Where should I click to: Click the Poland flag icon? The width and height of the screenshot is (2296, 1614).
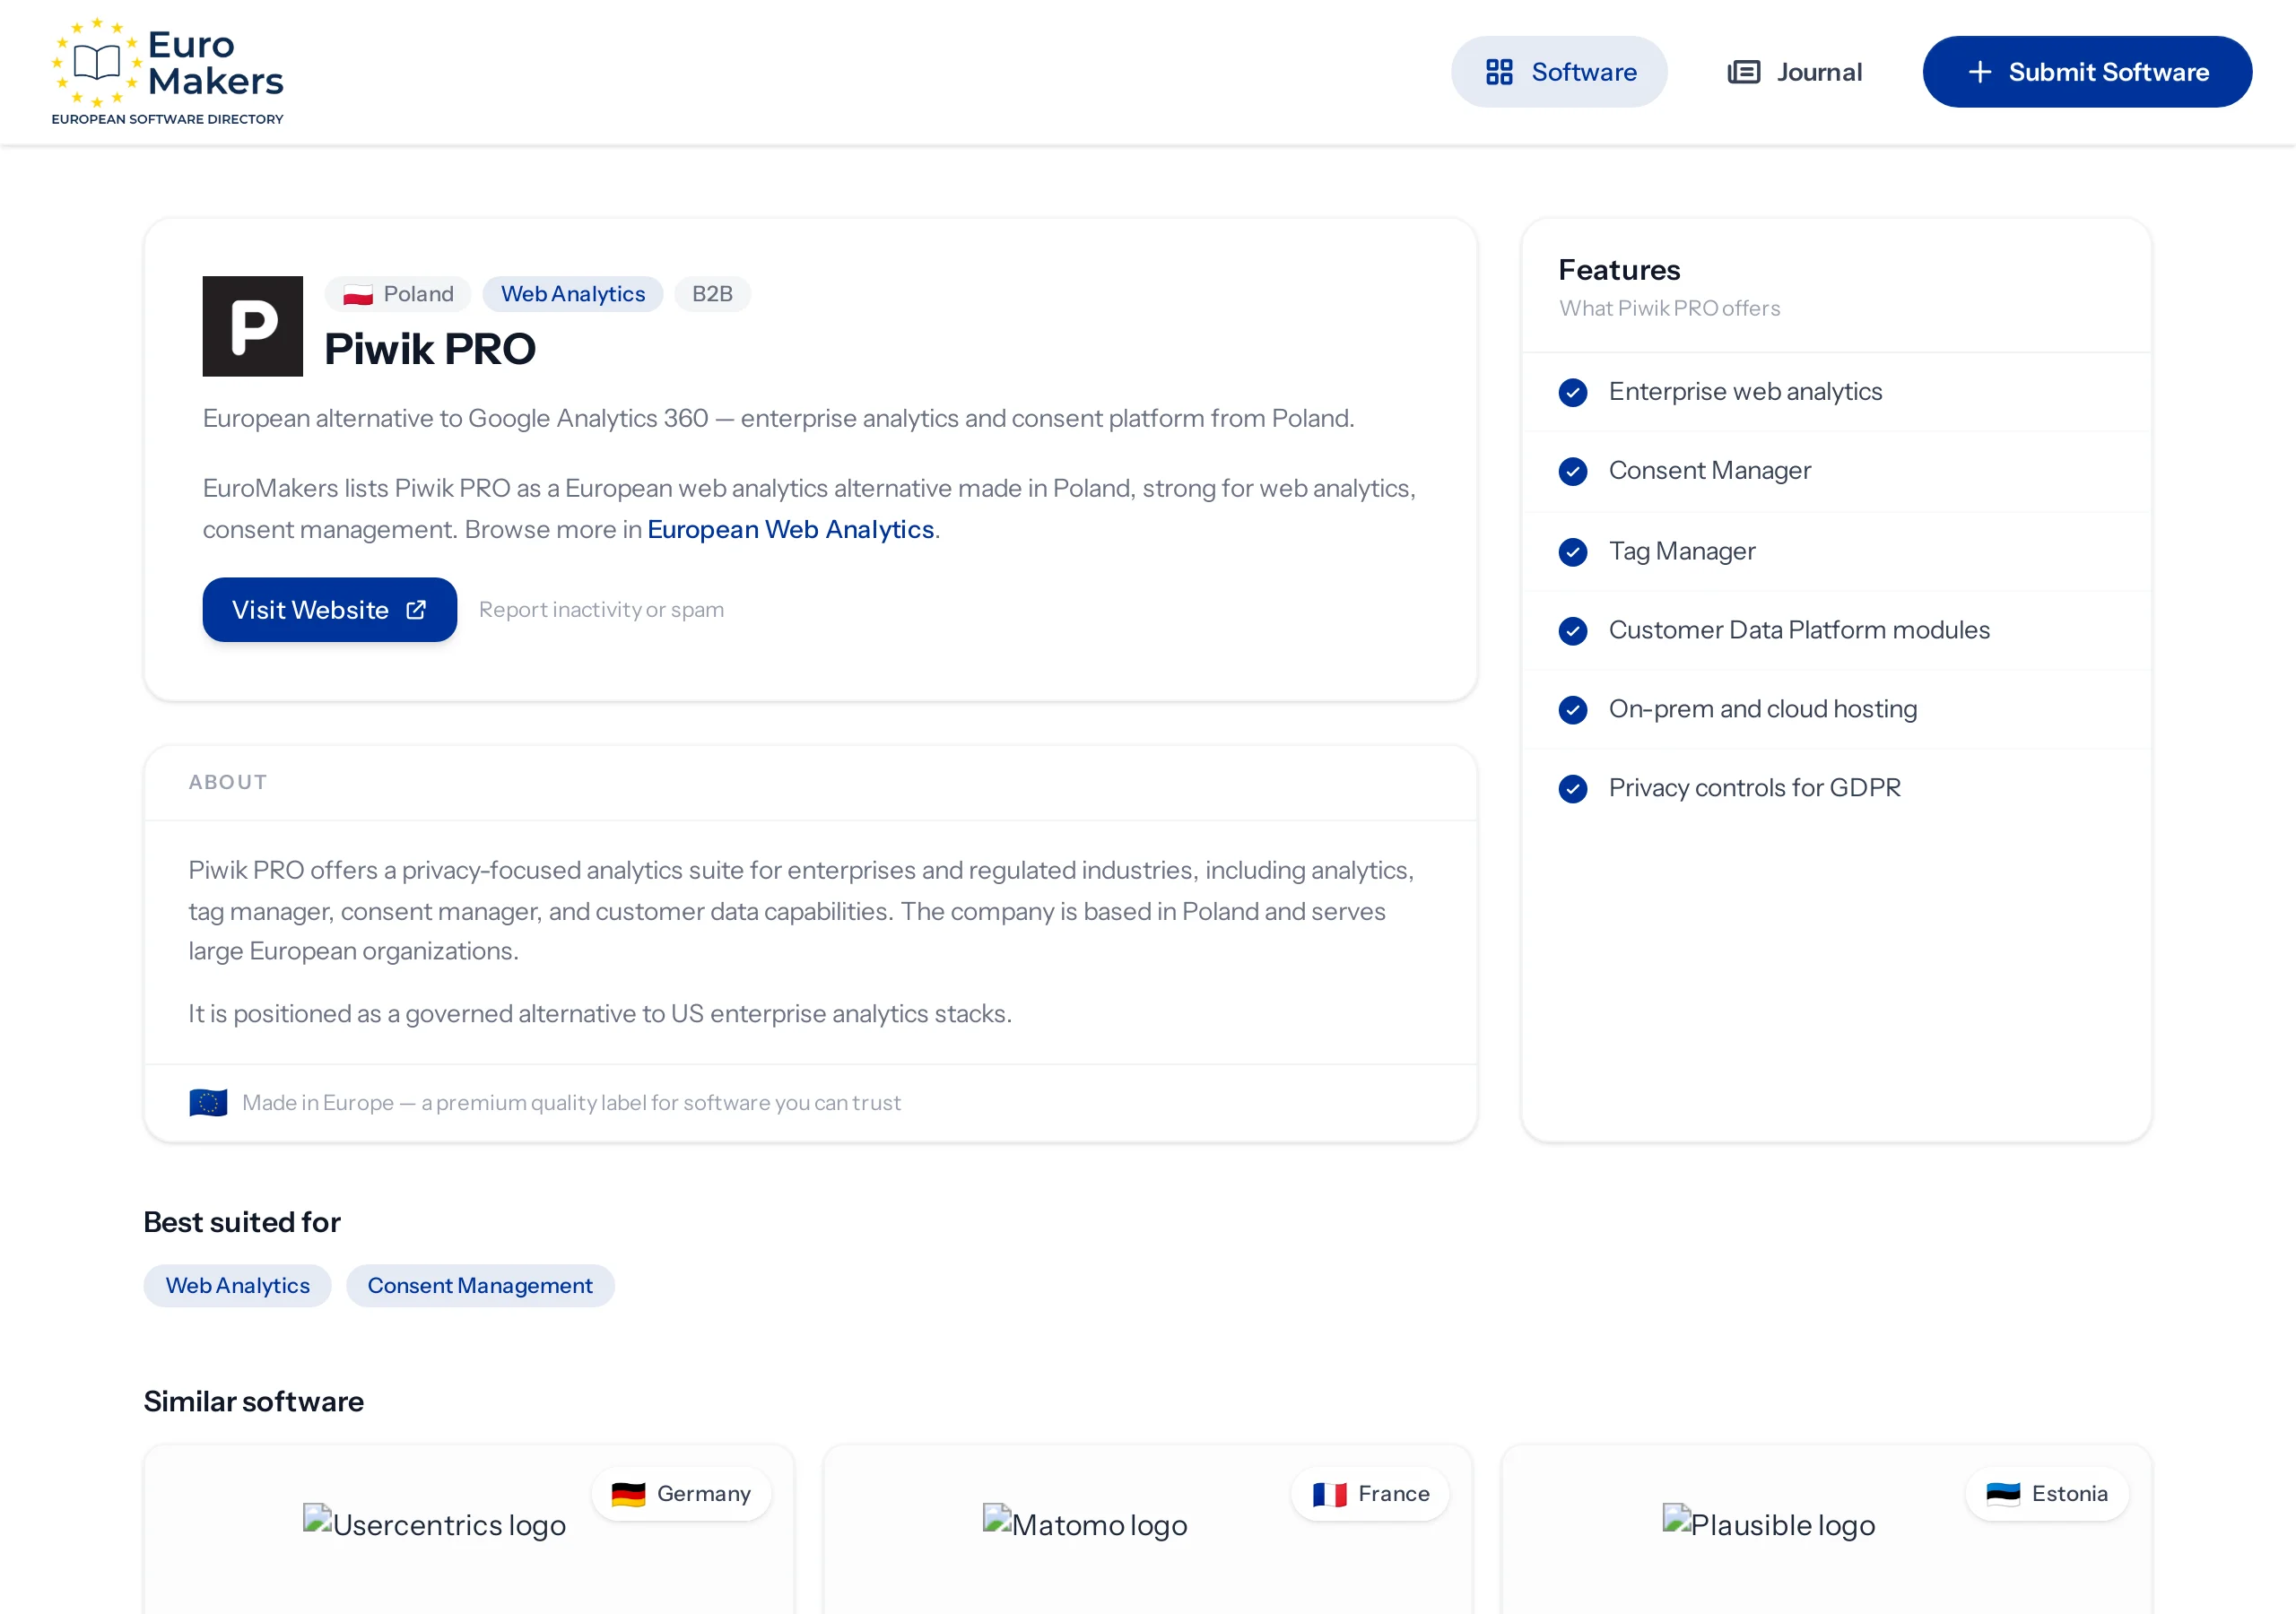click(x=358, y=294)
